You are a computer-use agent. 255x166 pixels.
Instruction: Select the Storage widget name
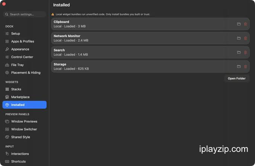point(60,64)
